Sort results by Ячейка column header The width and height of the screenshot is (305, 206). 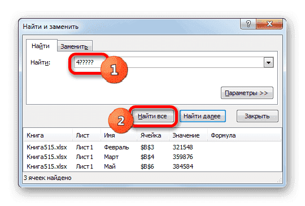point(152,135)
